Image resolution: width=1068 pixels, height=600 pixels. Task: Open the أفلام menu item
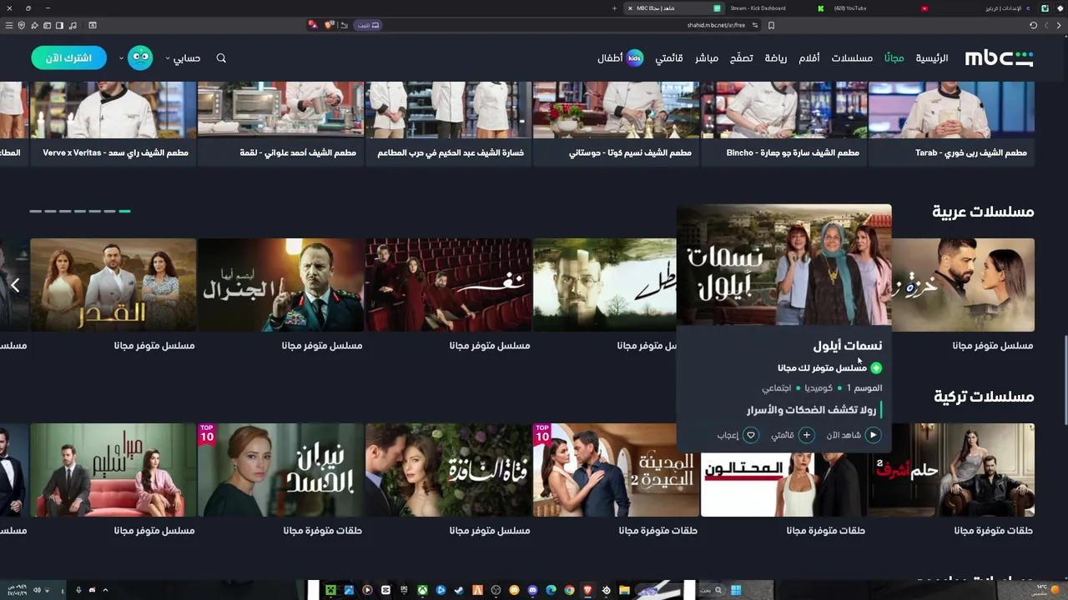tap(809, 58)
